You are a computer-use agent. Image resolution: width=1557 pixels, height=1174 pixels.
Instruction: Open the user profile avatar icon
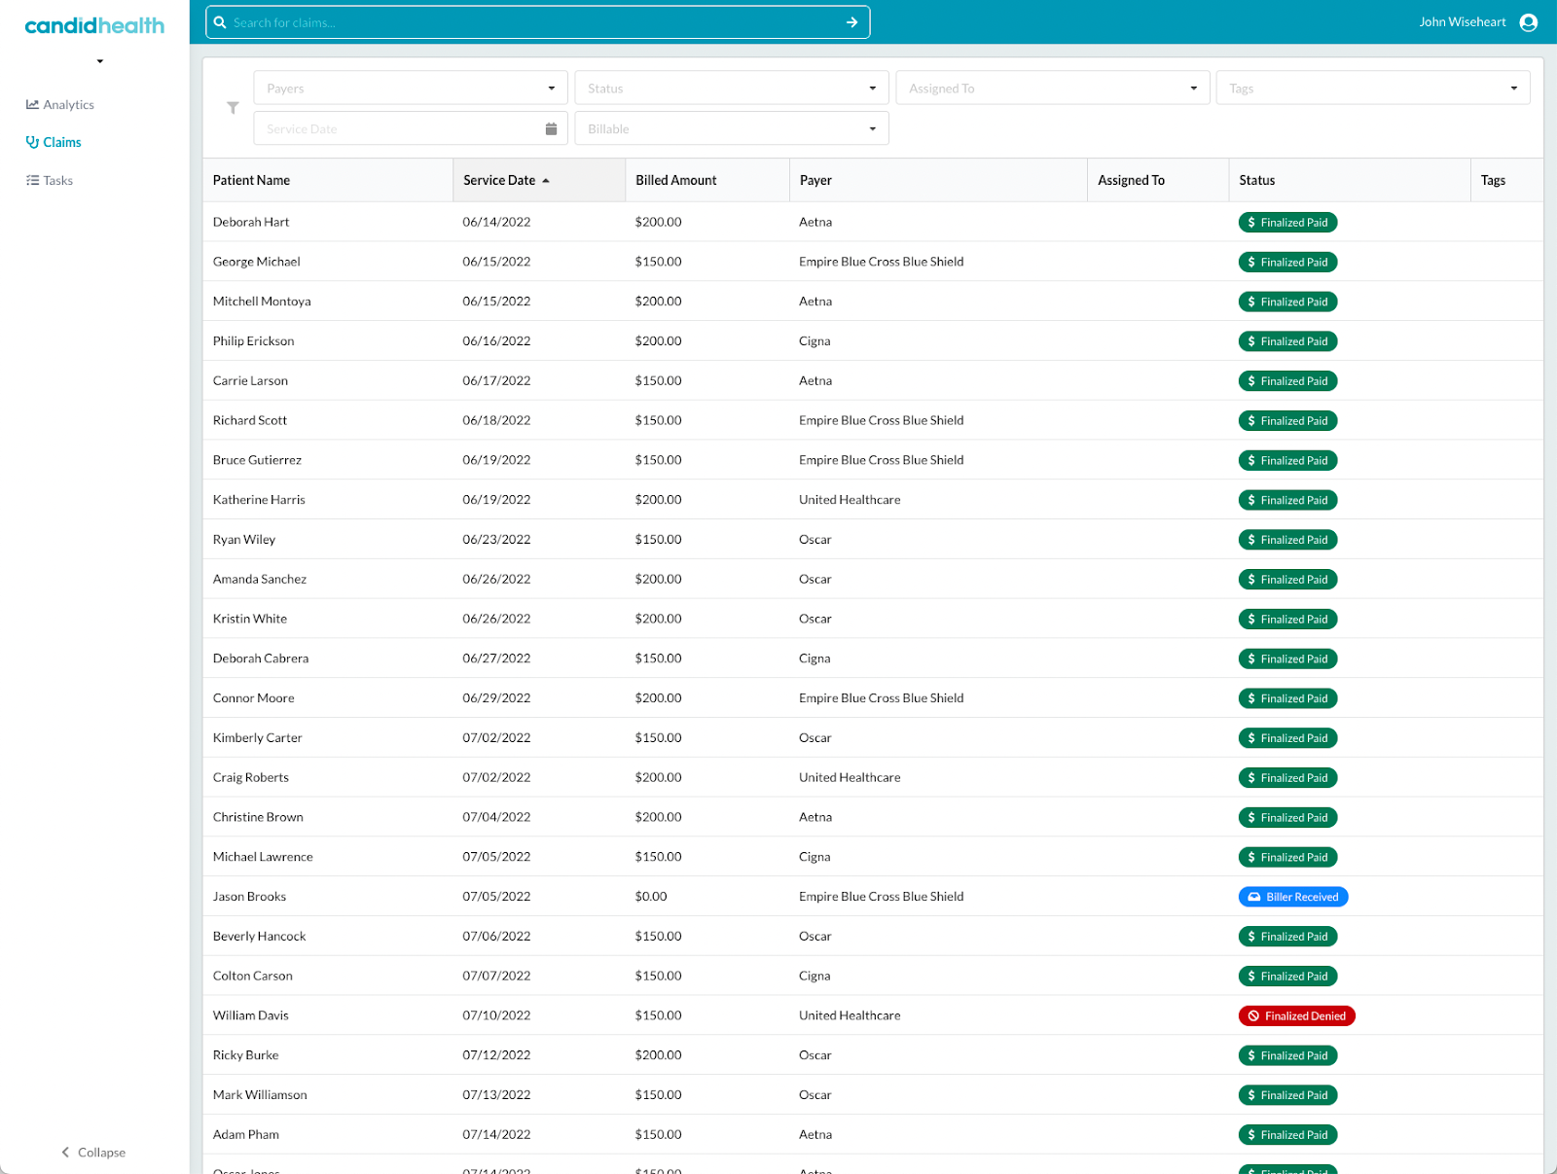tap(1529, 22)
